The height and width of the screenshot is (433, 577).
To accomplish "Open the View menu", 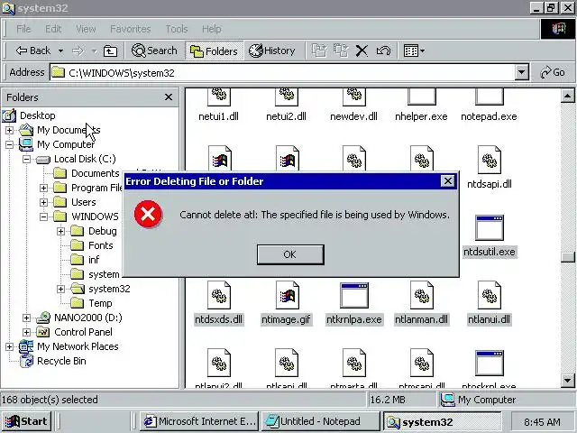I will pyautogui.click(x=86, y=29).
